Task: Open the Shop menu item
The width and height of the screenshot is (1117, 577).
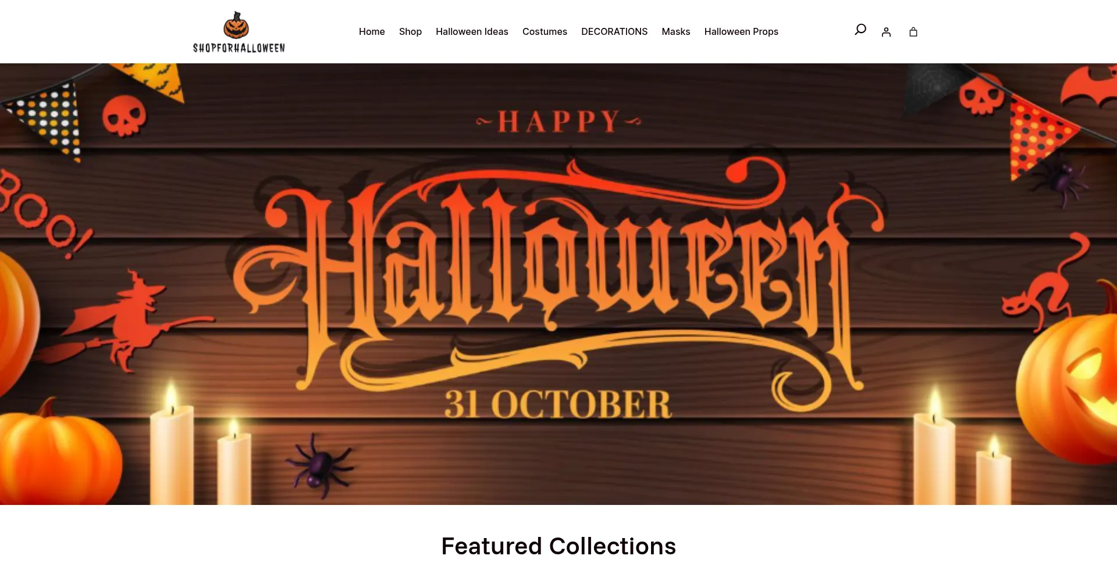Action: (x=410, y=31)
